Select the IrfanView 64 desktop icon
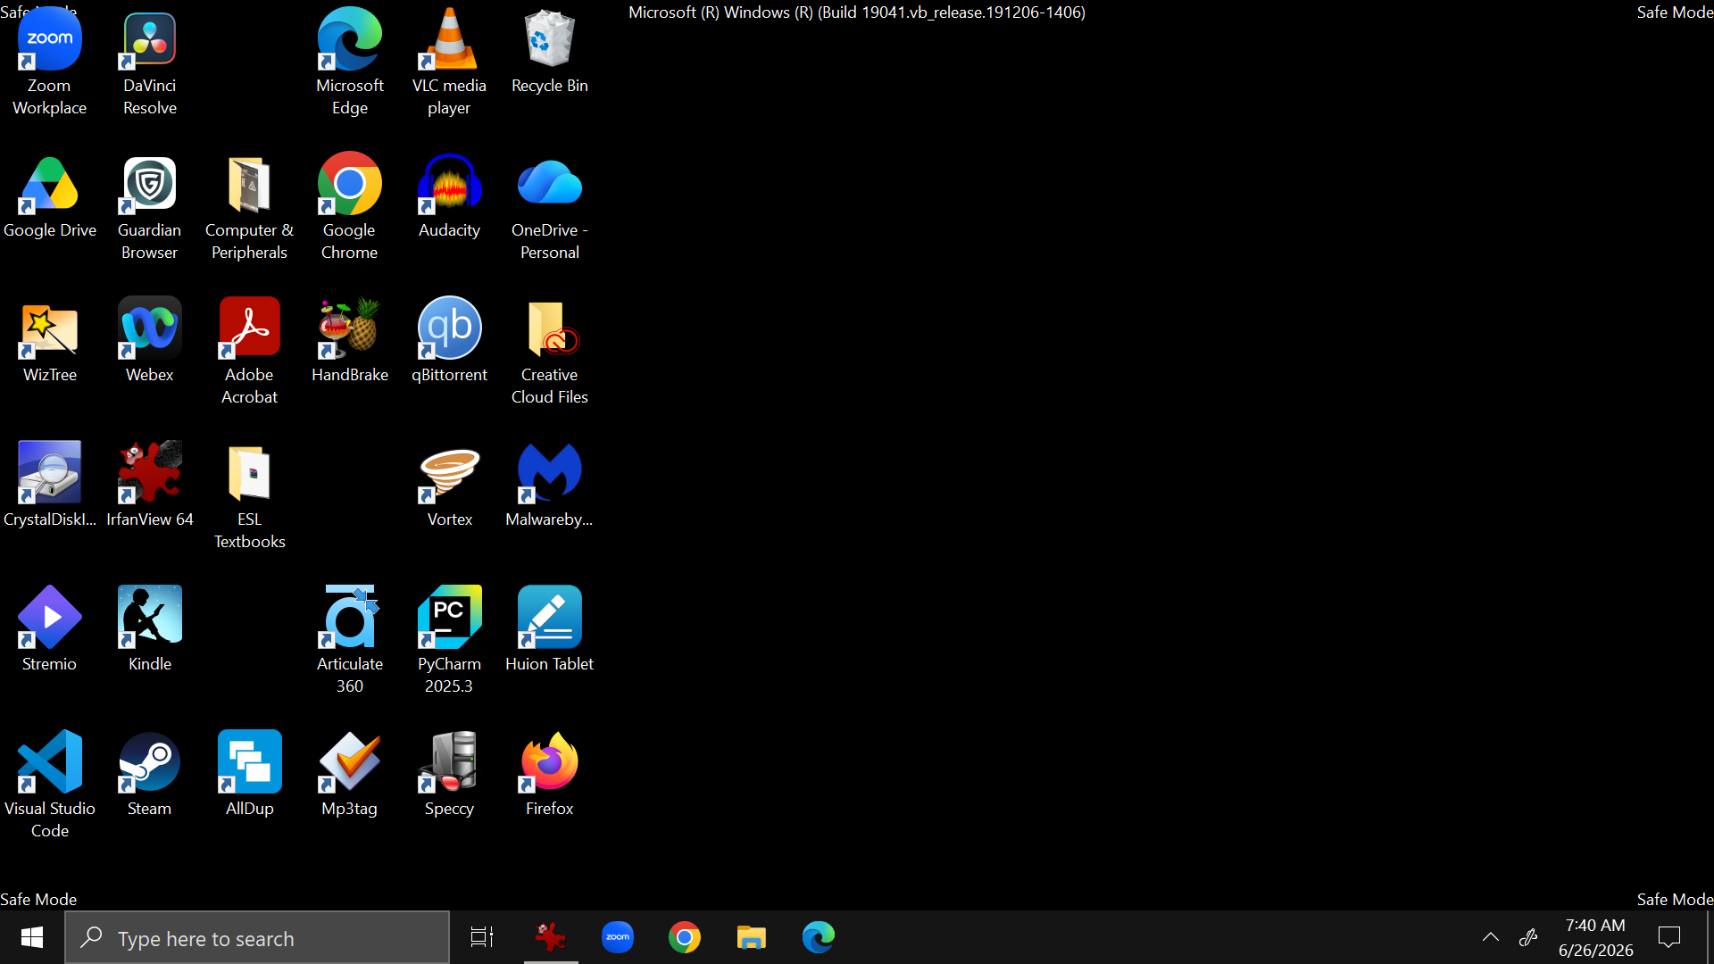 tap(150, 486)
